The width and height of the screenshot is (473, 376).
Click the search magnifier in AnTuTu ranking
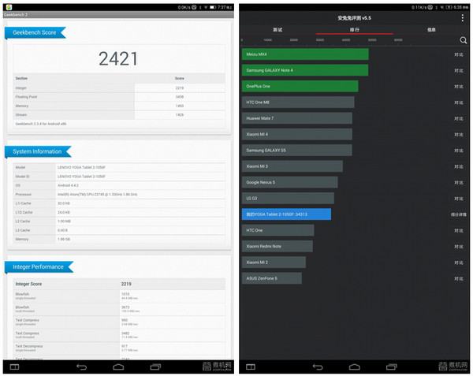pyautogui.click(x=464, y=40)
